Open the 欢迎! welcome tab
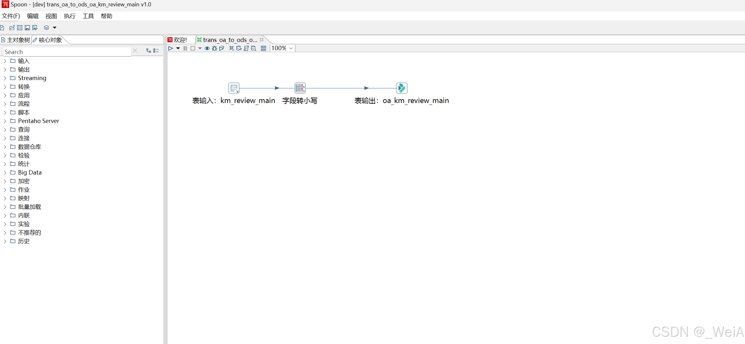Image resolution: width=745 pixels, height=344 pixels. [x=179, y=39]
